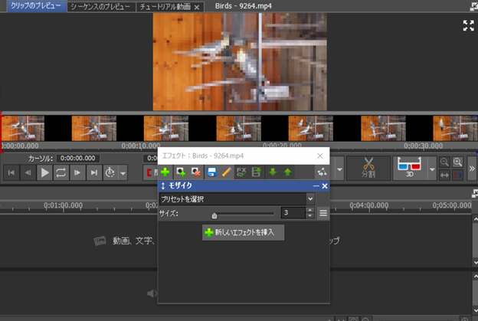Play the clip preview
This screenshot has height=321, width=478.
44,173
